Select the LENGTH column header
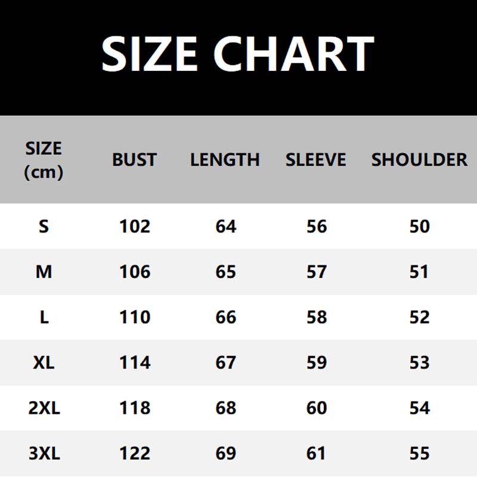 [225, 160]
